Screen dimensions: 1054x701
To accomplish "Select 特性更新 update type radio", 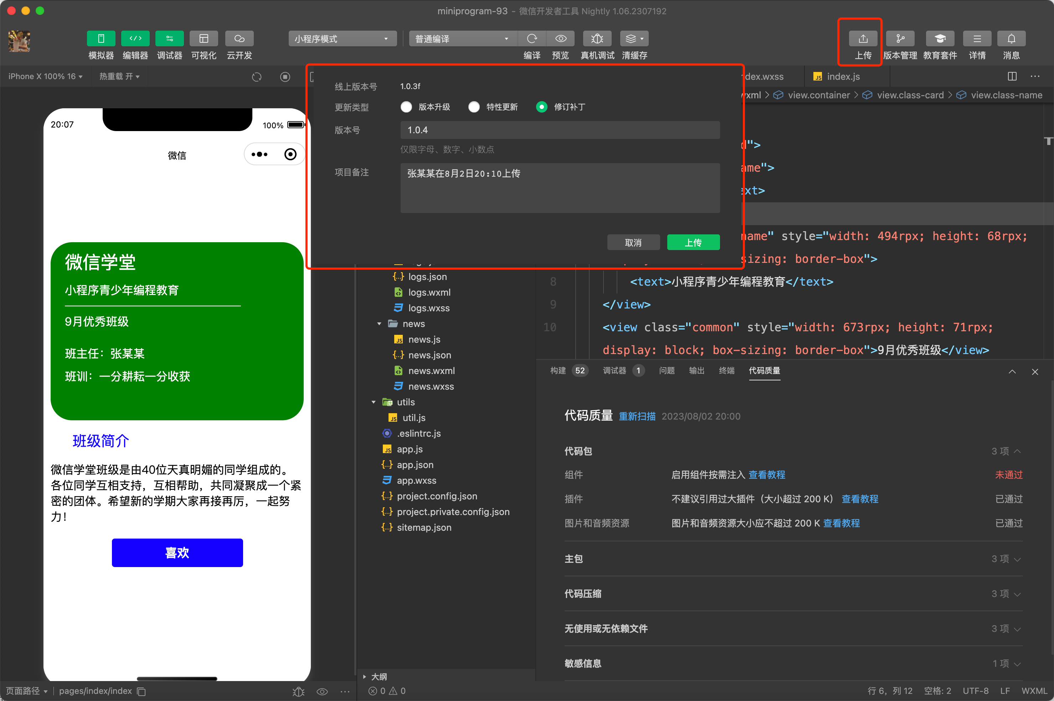I will pos(474,107).
